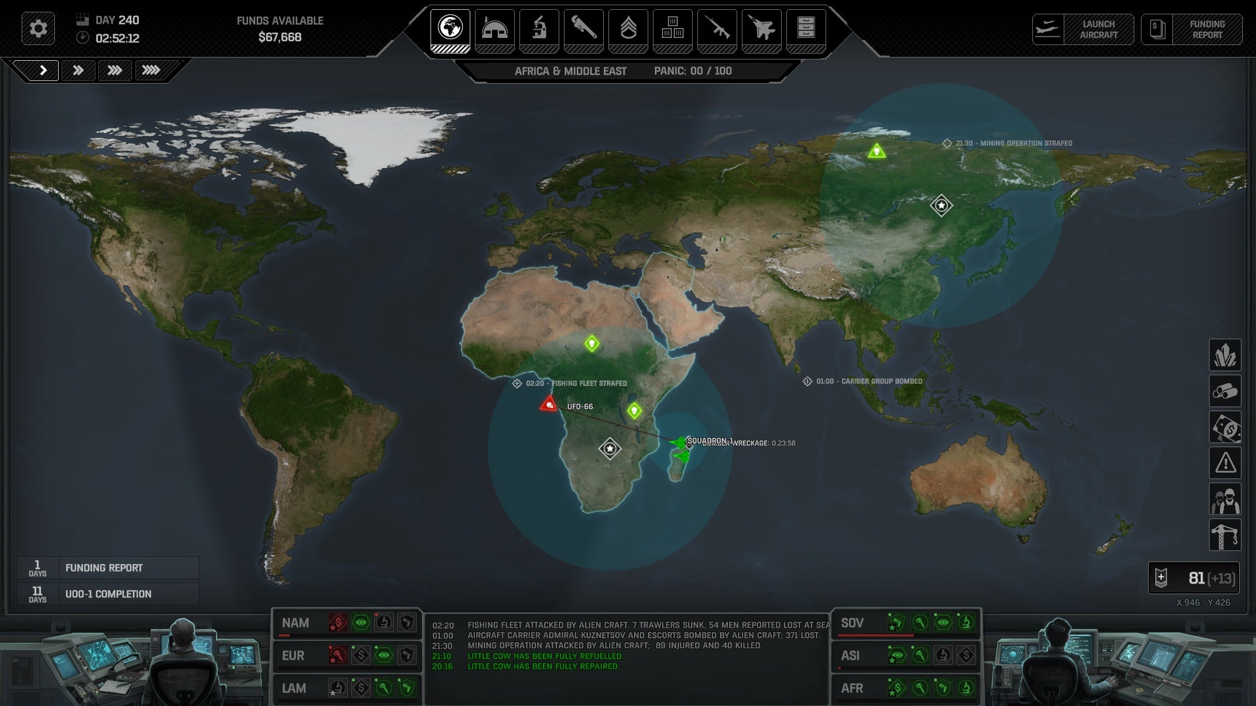Click EUR shield icon
The image size is (1256, 706).
(406, 655)
